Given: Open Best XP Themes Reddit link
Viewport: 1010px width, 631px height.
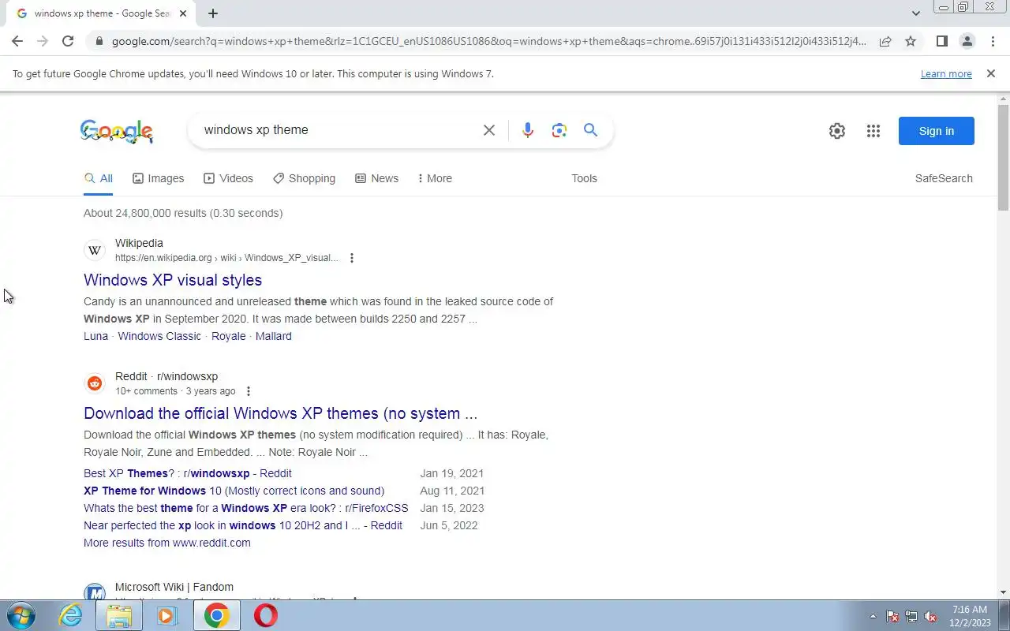Looking at the screenshot, I should click(x=188, y=473).
